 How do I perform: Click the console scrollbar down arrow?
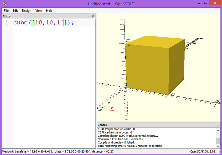(x=218, y=146)
